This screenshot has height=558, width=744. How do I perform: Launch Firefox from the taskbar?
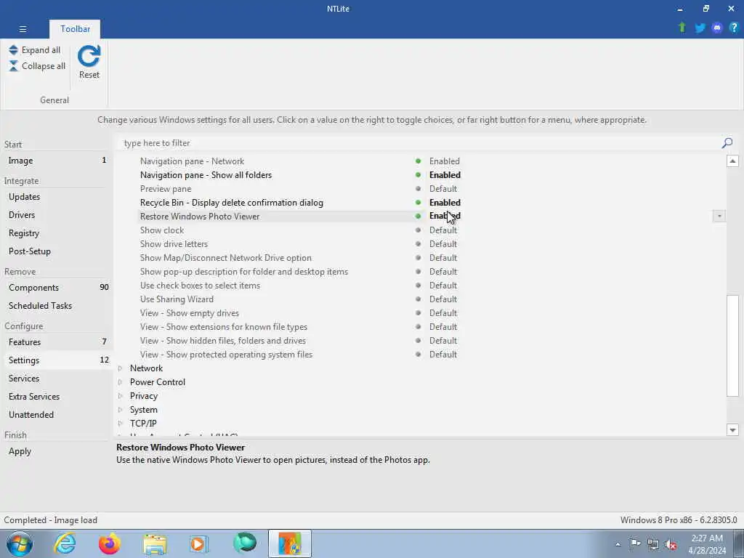coord(110,543)
